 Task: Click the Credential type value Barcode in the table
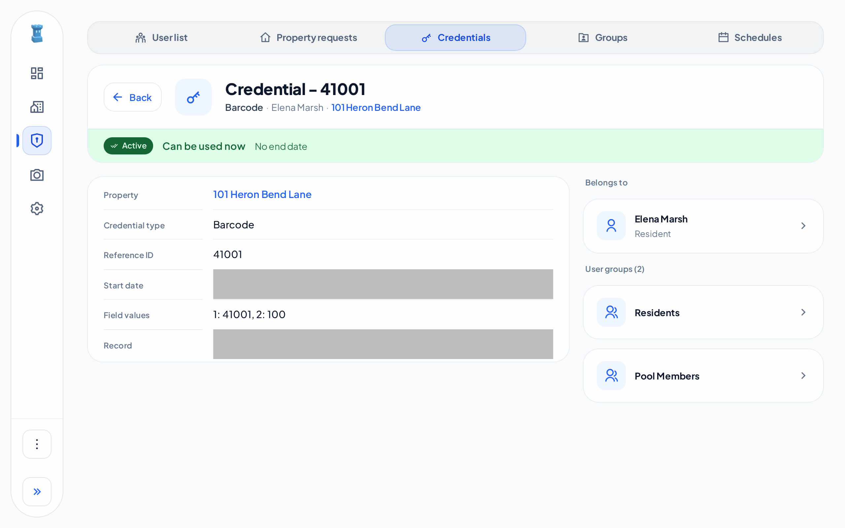[234, 225]
